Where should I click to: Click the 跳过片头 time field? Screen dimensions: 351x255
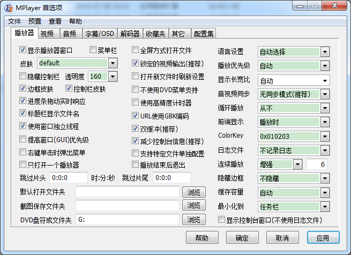click(x=69, y=178)
